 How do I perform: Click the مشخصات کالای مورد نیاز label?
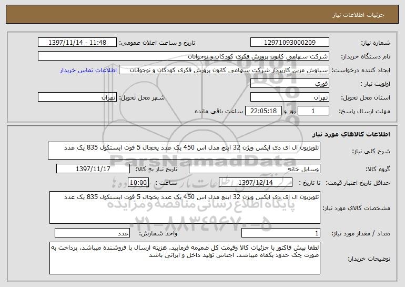(x=357, y=208)
